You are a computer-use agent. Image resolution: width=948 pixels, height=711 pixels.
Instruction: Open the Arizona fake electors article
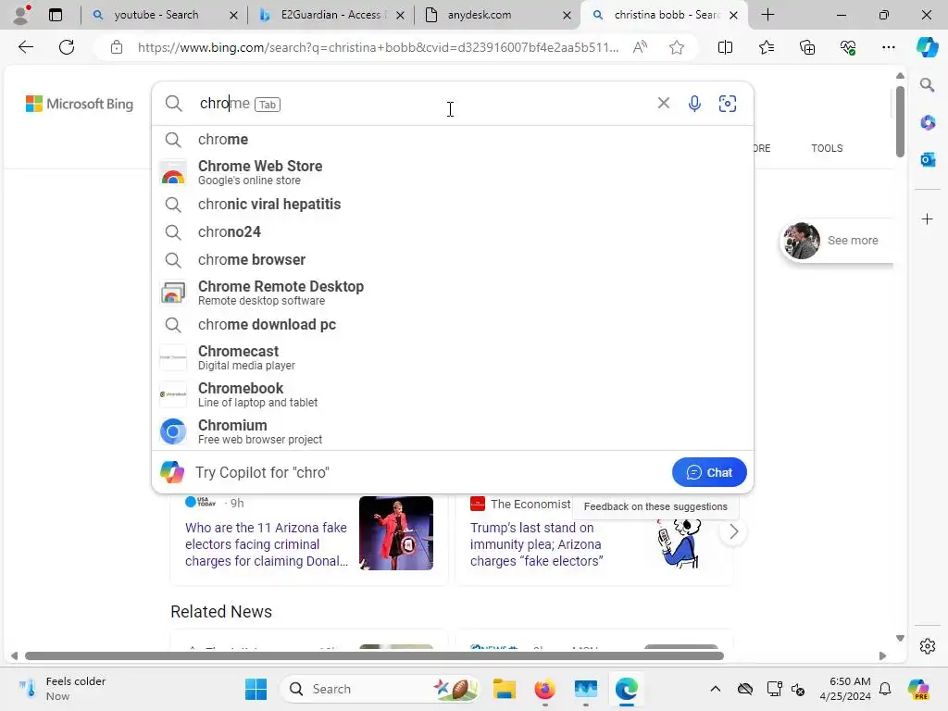pos(266,544)
